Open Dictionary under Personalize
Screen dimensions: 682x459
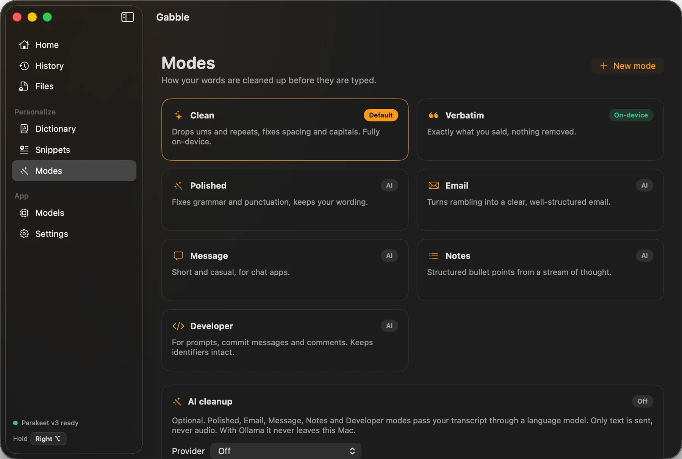click(x=74, y=129)
